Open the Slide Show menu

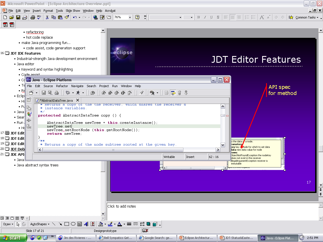(73, 11)
